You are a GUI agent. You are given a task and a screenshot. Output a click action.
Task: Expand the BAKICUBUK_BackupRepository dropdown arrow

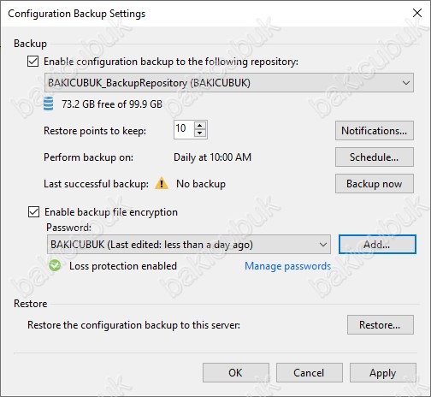click(x=406, y=83)
